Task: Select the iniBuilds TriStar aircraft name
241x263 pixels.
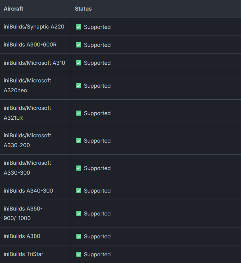Action: point(23,254)
